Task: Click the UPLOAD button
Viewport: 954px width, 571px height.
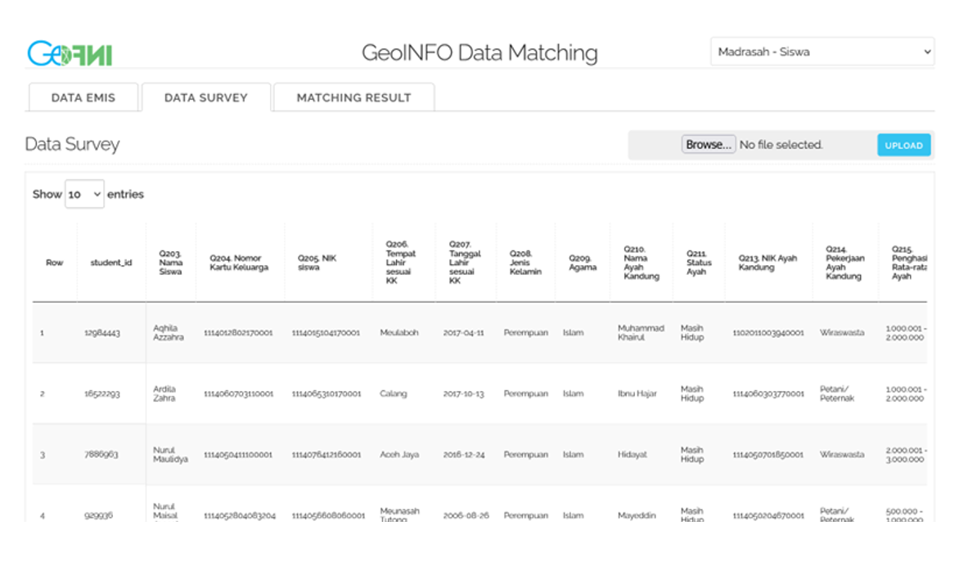Action: [903, 146]
